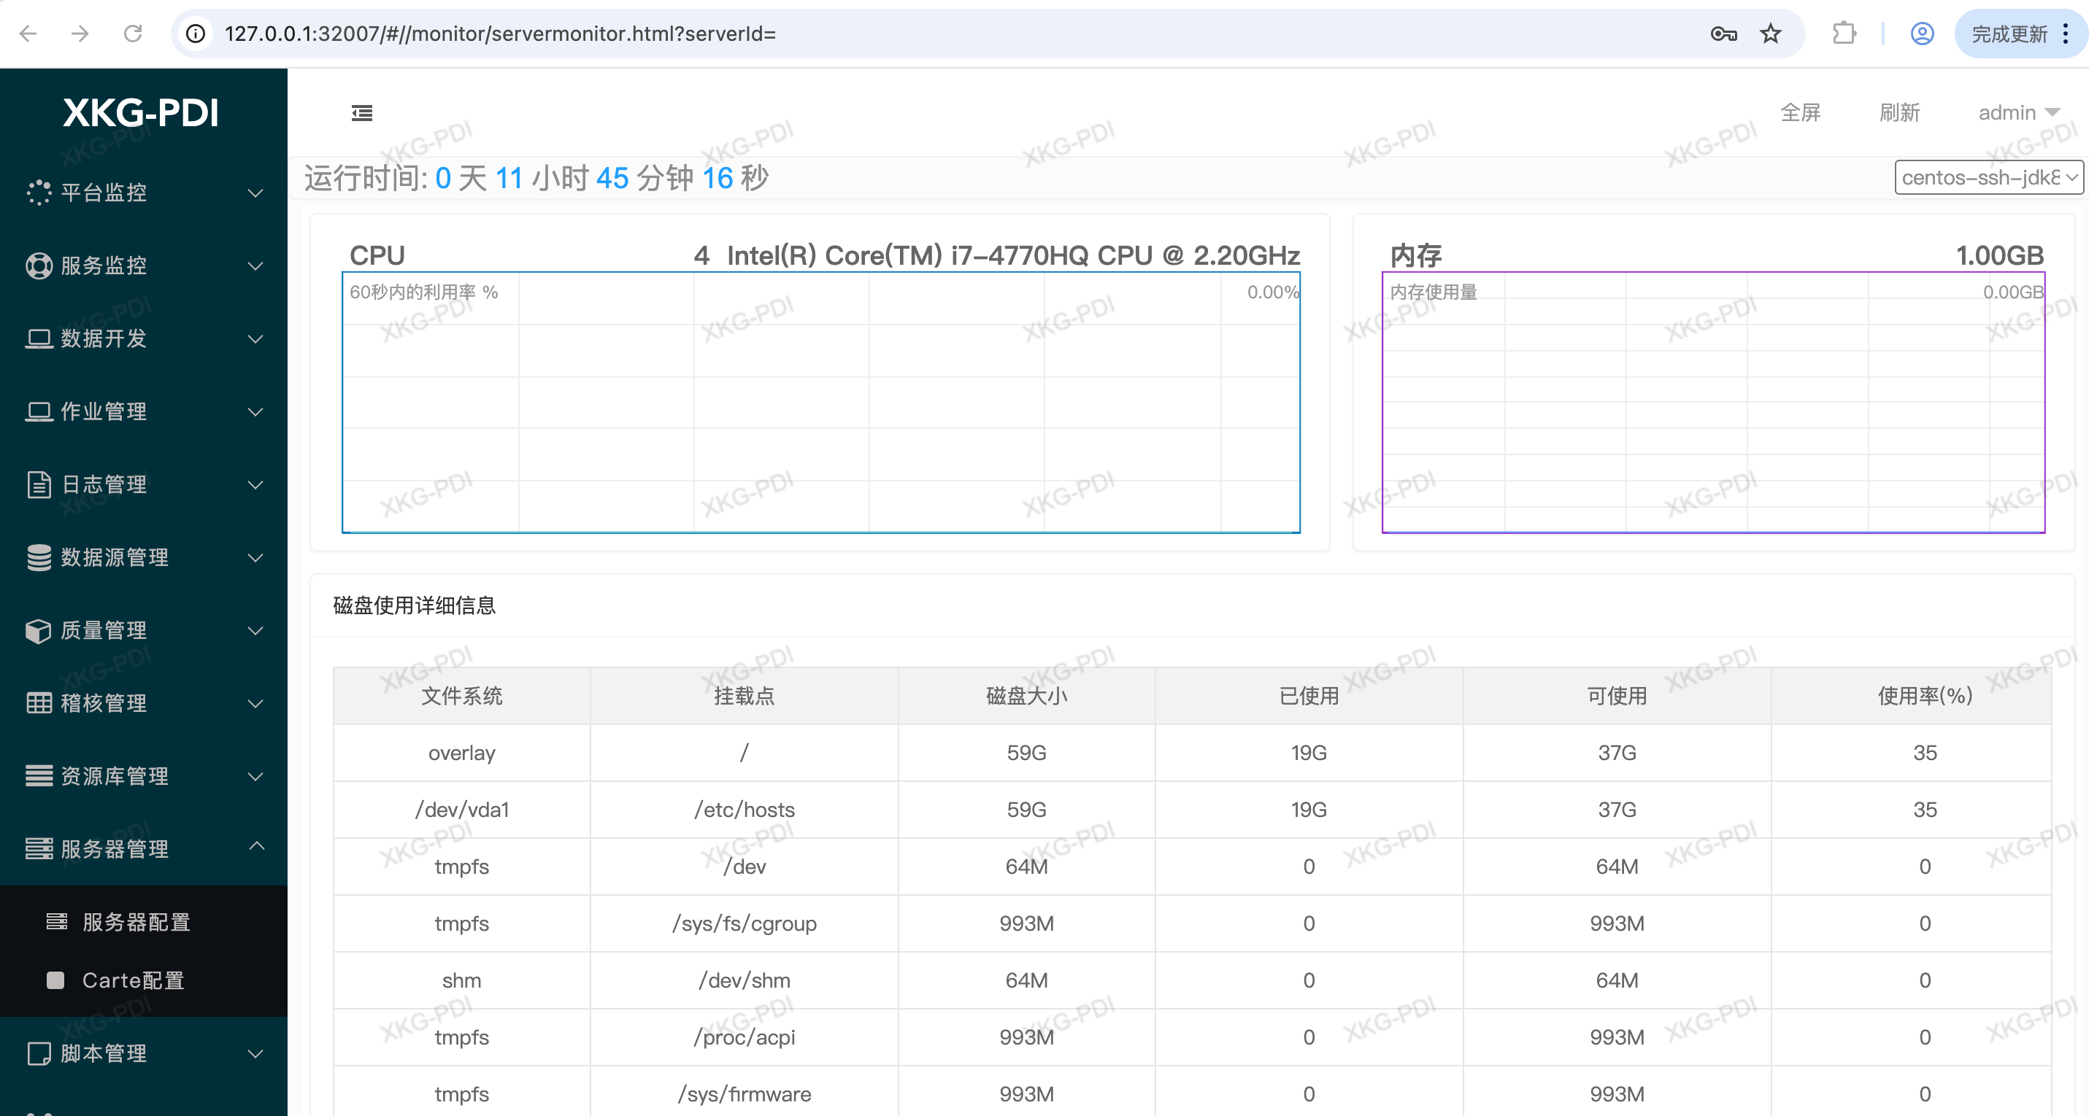Collapse the sidebar using the fold icon
Image resolution: width=2089 pixels, height=1116 pixels.
[362, 112]
